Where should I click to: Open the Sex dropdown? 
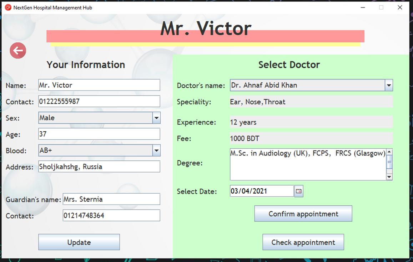pyautogui.click(x=156, y=118)
